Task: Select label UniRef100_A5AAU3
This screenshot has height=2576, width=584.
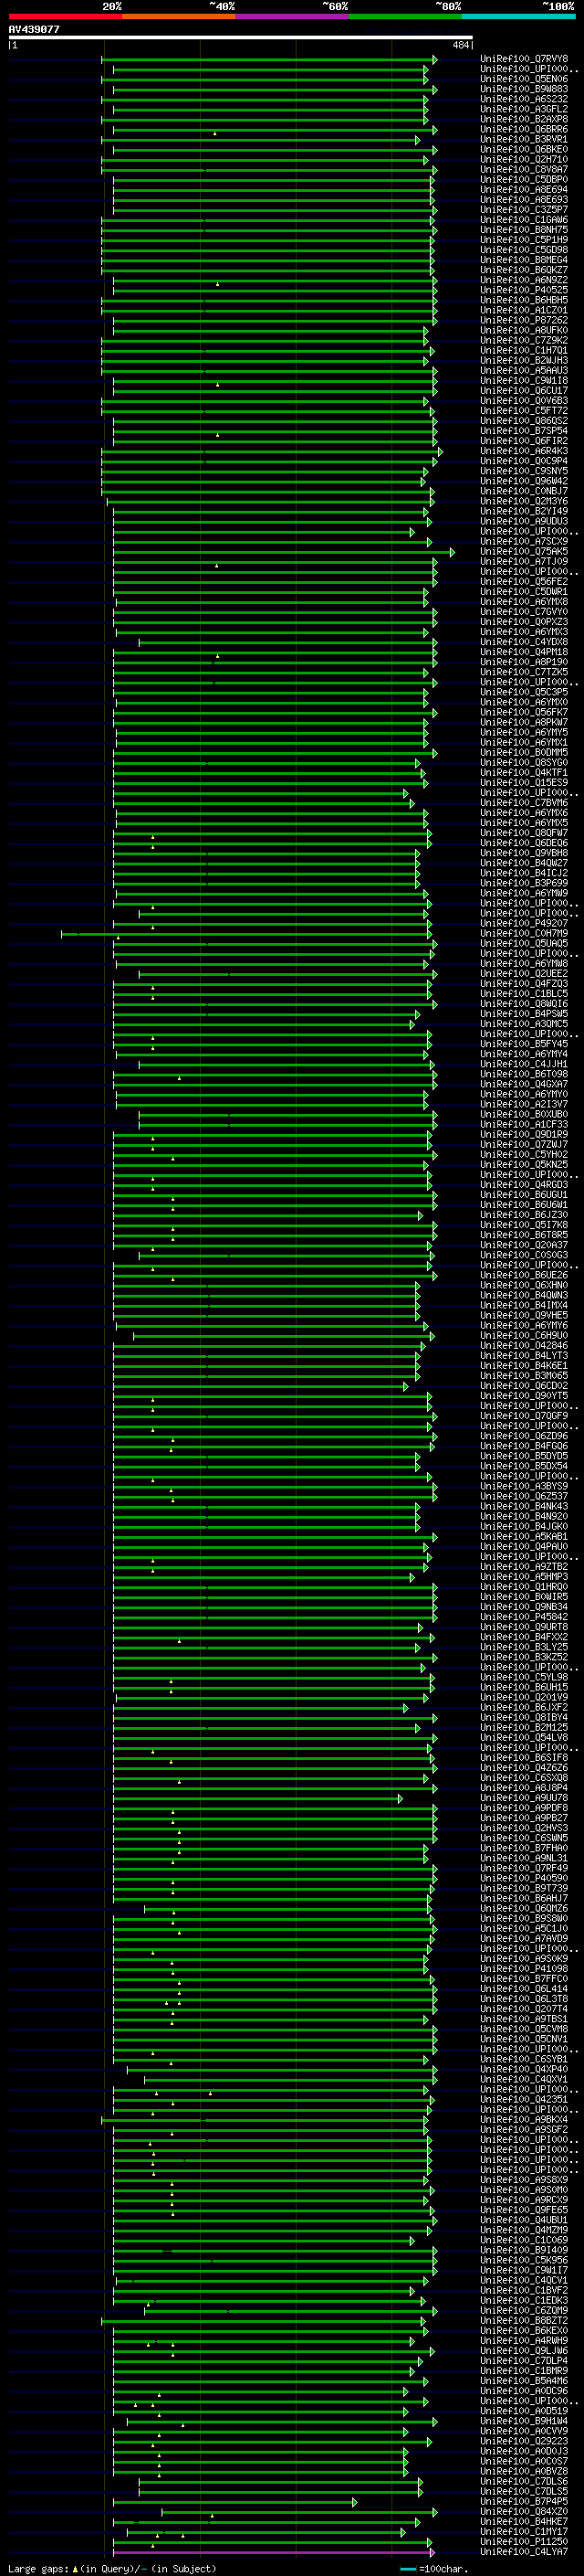Action: coord(524,370)
